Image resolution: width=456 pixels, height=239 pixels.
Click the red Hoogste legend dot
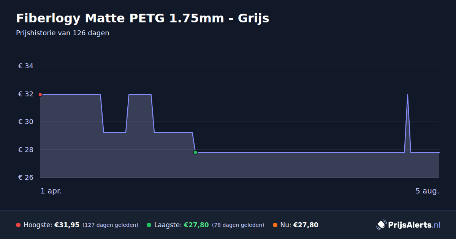tap(18, 225)
